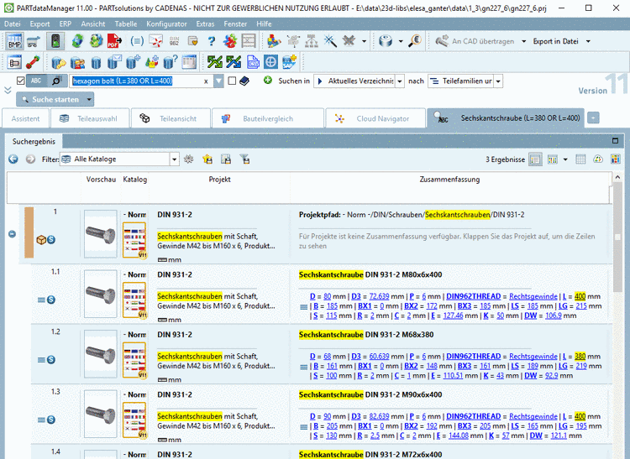Enable the unchecked checkbox beside the book icon

[x=232, y=81]
